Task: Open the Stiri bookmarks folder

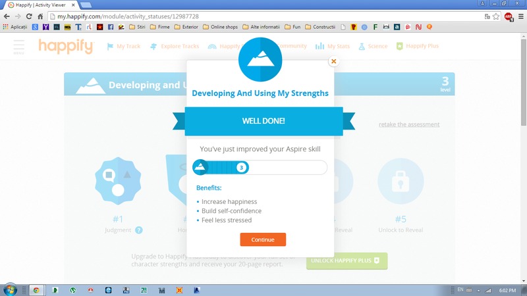Action: coord(137,27)
